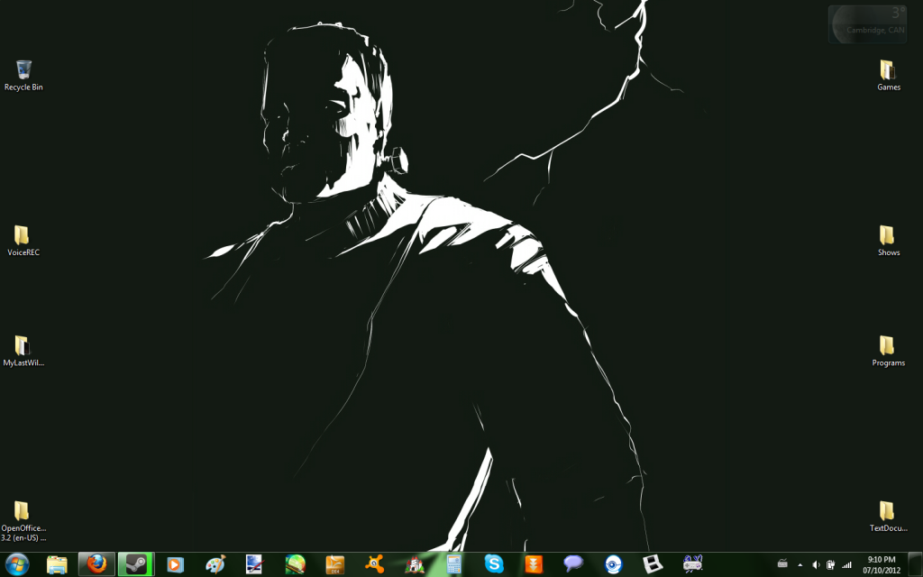The width and height of the screenshot is (923, 577).
Task: Open the Games folder on desktop
Action: (x=888, y=70)
